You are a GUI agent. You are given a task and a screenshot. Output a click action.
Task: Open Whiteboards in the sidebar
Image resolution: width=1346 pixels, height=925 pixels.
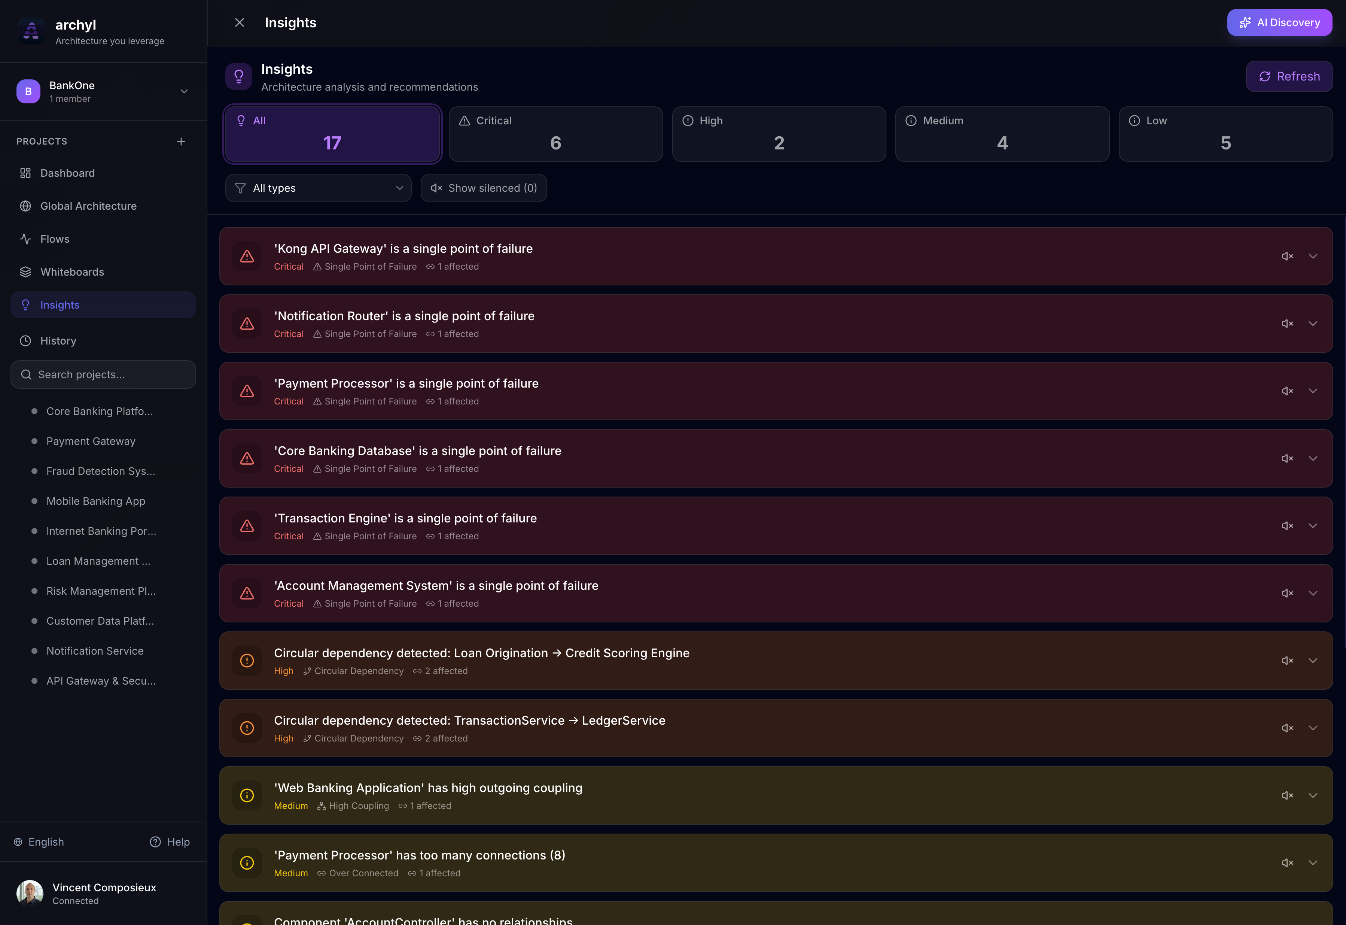pyautogui.click(x=72, y=272)
